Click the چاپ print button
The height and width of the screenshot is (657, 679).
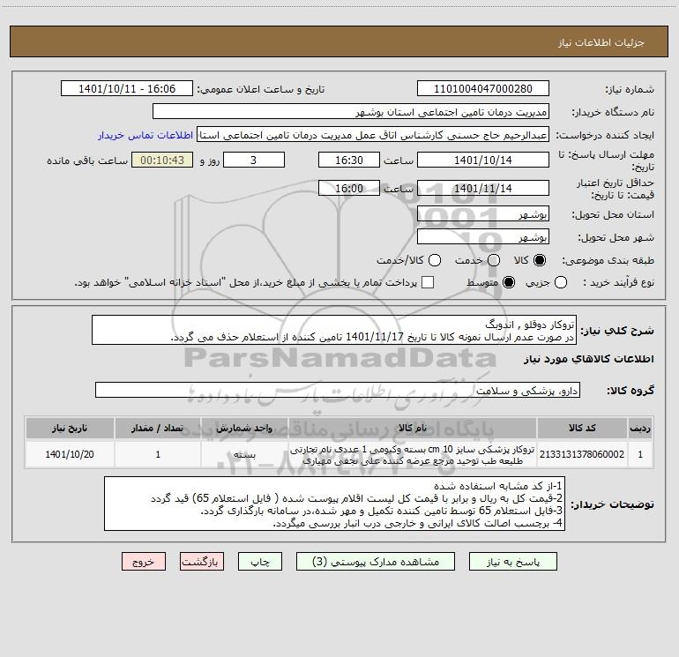[x=260, y=561]
